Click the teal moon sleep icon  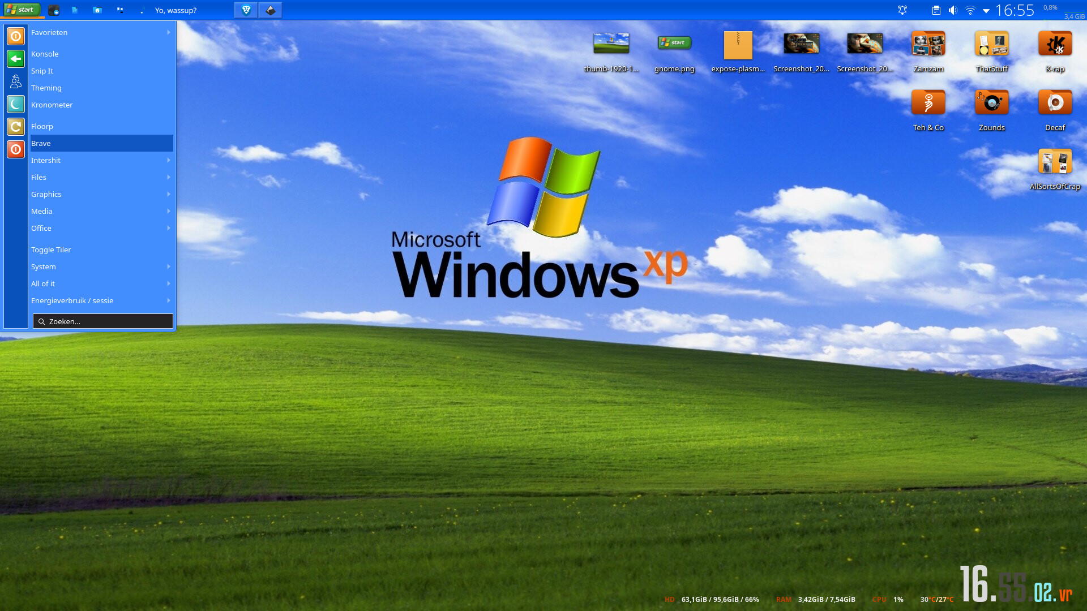click(16, 104)
